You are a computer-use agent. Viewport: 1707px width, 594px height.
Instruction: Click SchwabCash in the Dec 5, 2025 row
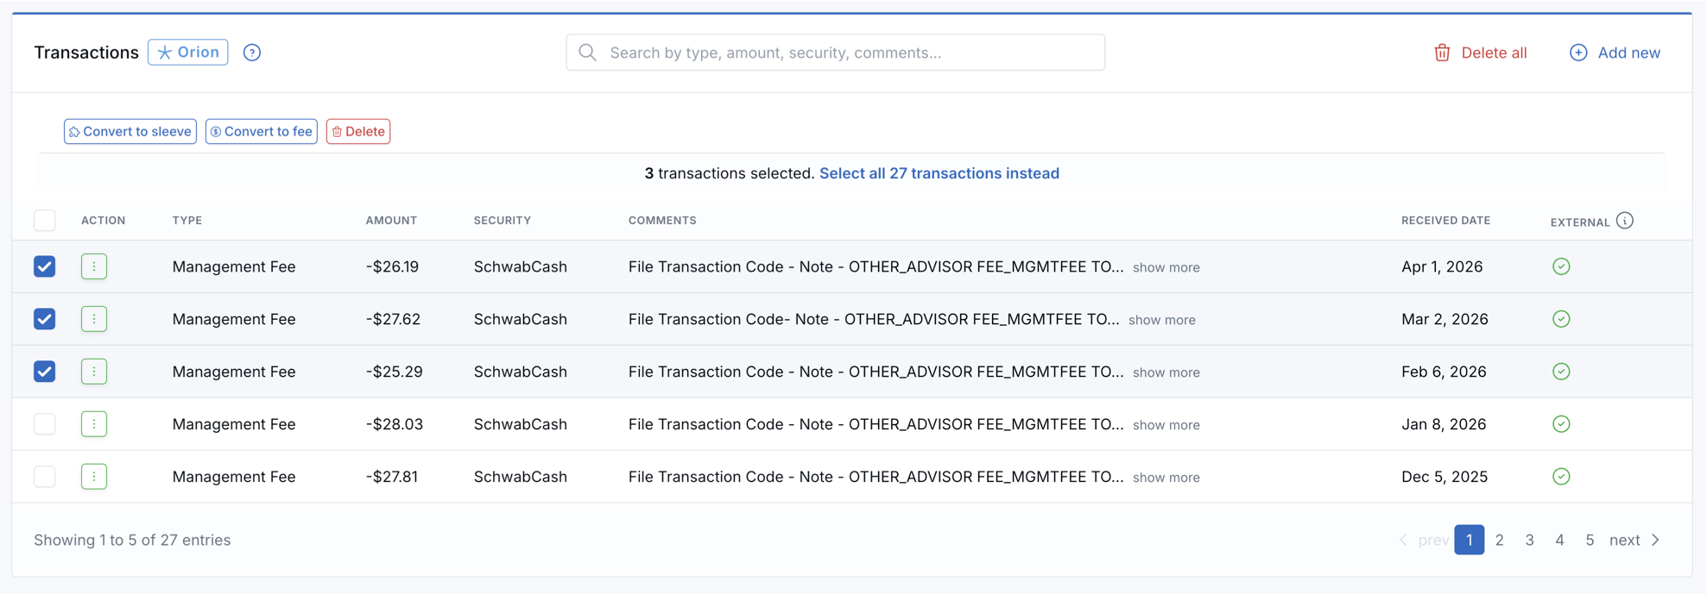pyautogui.click(x=521, y=477)
